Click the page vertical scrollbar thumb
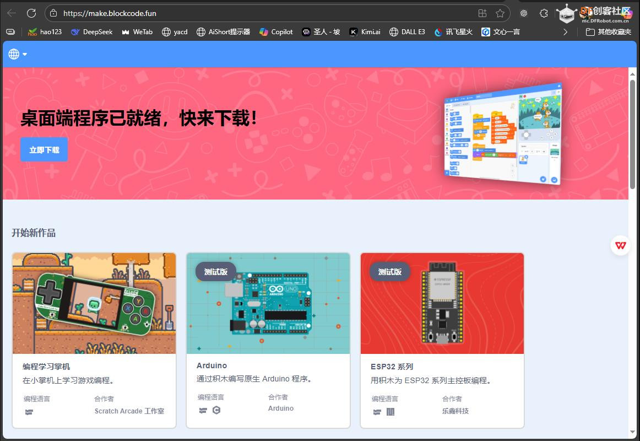The height and width of the screenshot is (441, 640). coord(632,135)
